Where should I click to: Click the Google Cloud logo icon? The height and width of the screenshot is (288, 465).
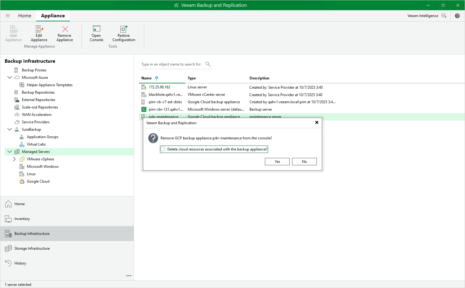tap(22, 181)
